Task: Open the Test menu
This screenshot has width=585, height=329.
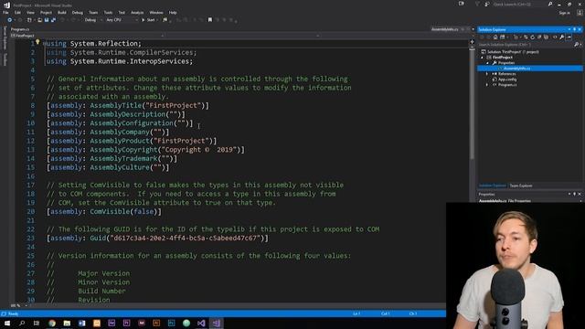Action: 122,12
